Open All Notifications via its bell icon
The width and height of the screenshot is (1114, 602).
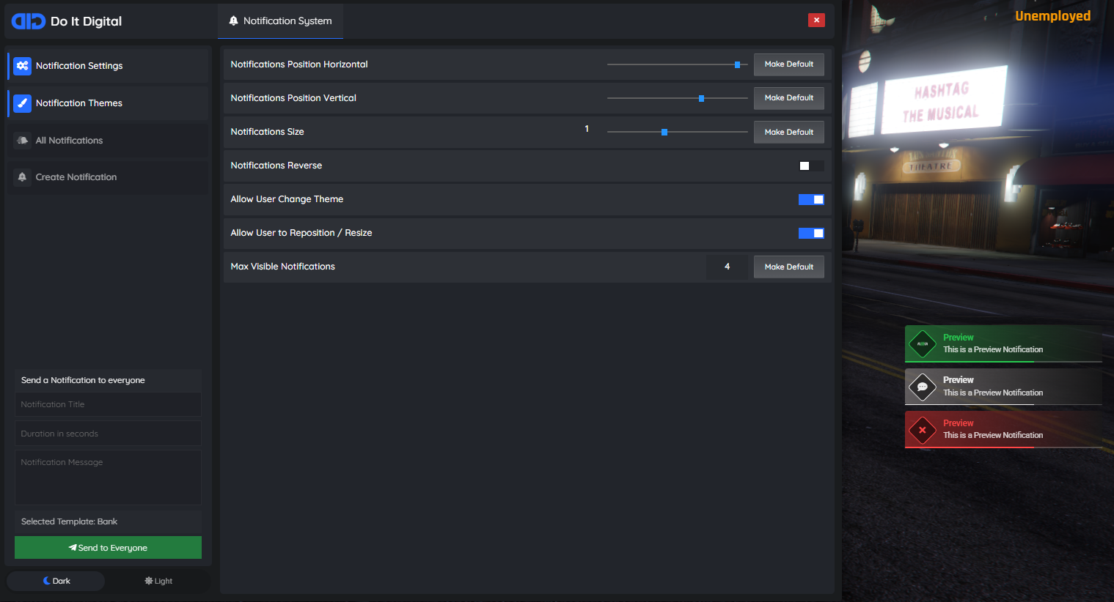tap(22, 140)
